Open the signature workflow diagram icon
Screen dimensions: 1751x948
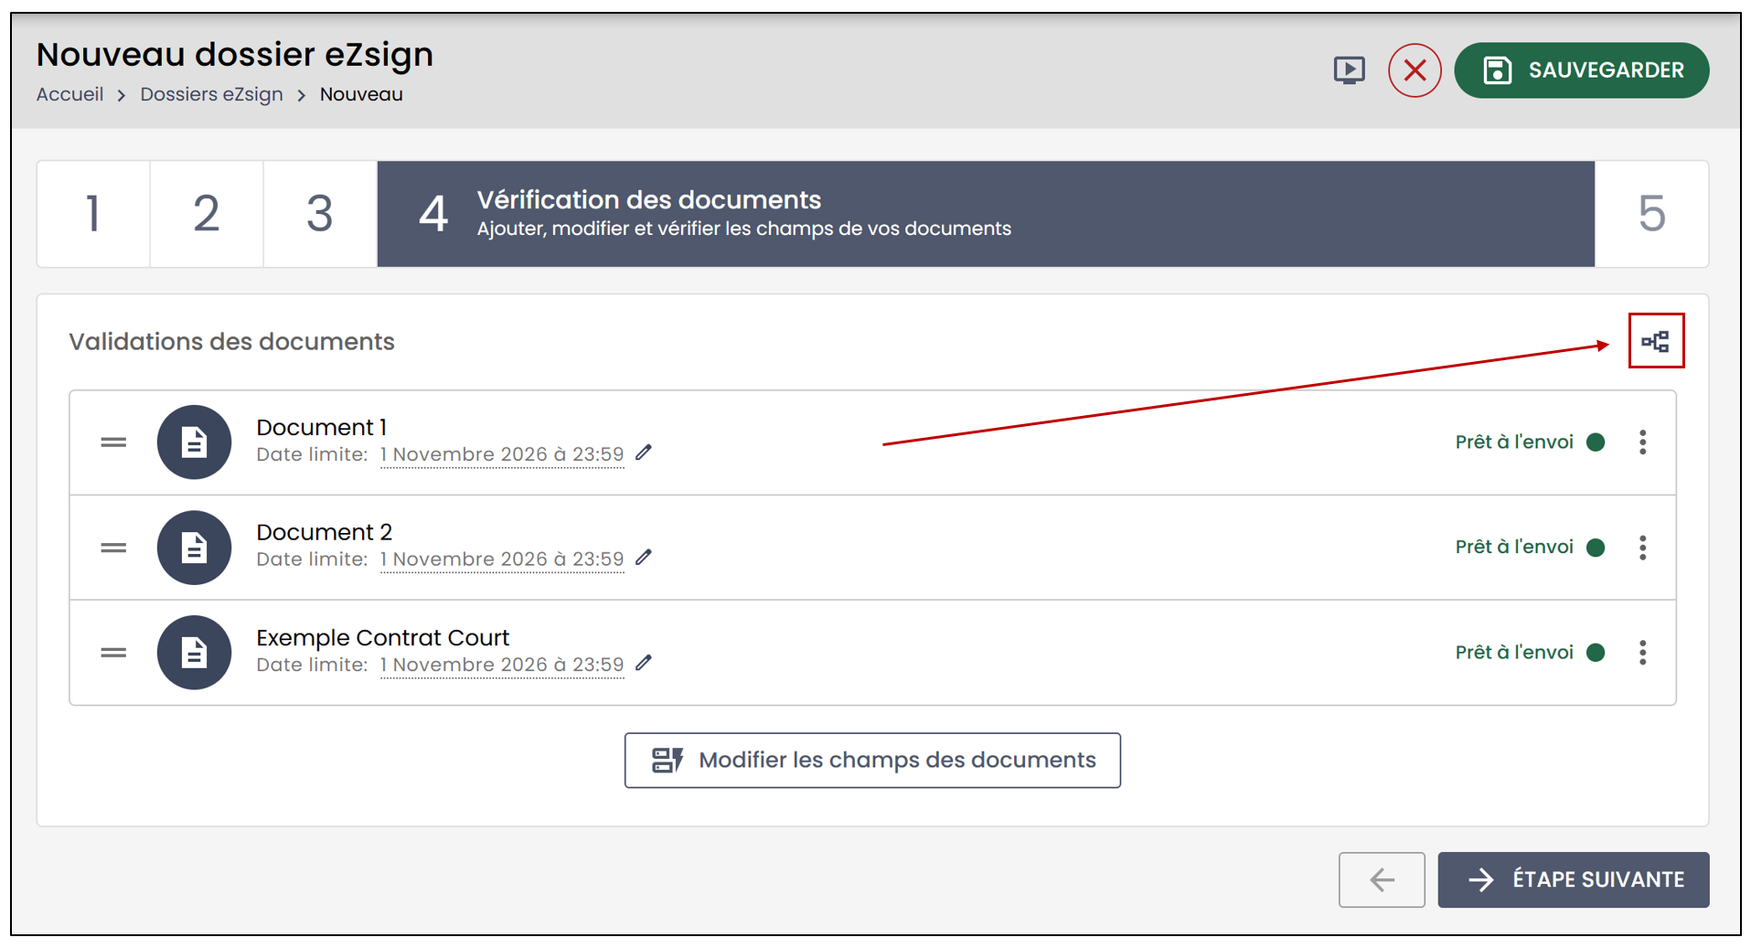point(1655,342)
